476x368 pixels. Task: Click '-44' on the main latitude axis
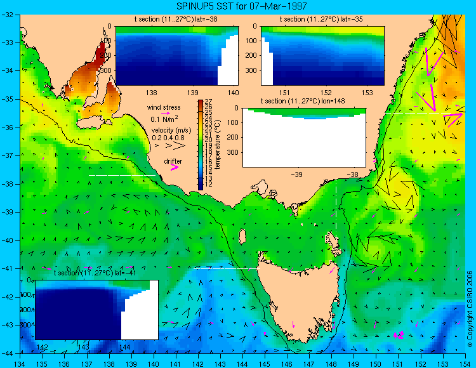pos(8,353)
